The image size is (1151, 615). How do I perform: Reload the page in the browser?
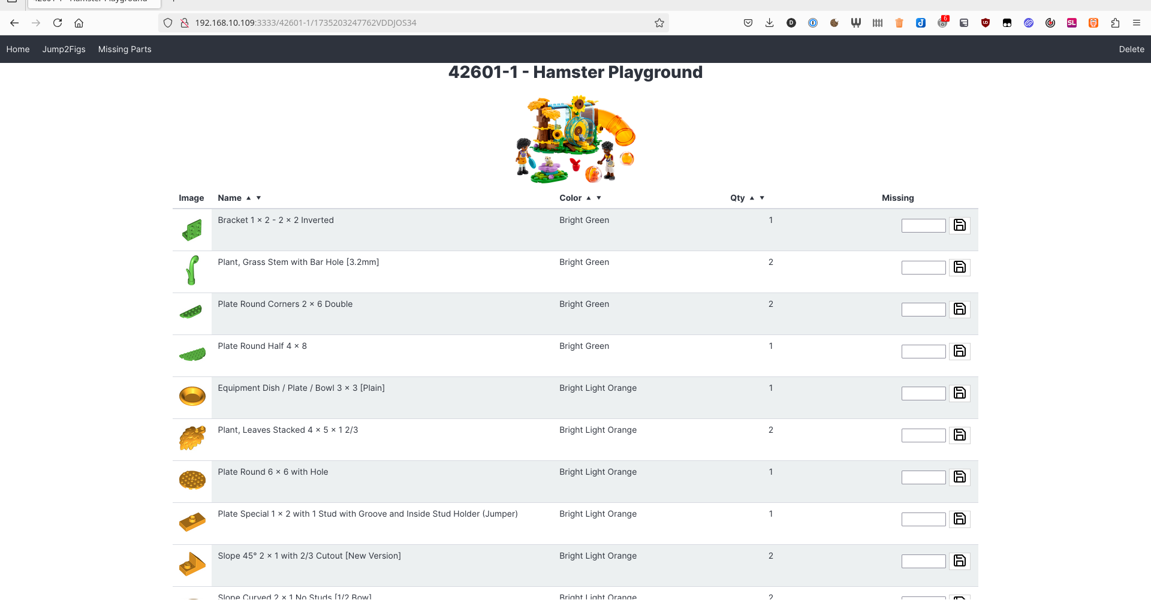pyautogui.click(x=58, y=23)
